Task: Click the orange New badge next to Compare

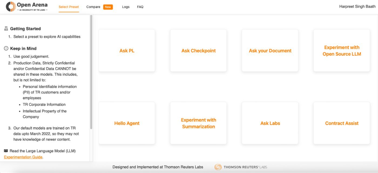Action: (x=108, y=7)
